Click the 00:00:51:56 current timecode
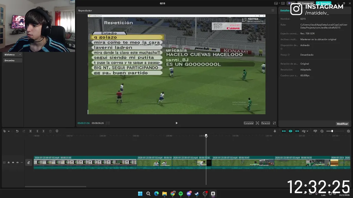Viewport: 353px width, 198px height. tap(83, 123)
